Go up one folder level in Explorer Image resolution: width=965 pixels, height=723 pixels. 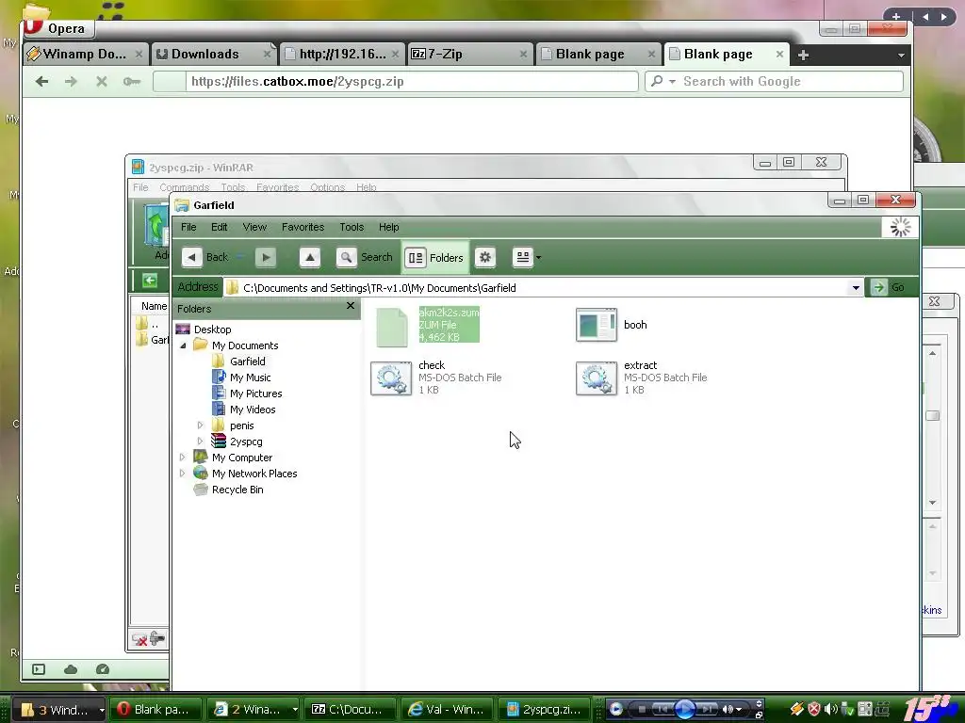pyautogui.click(x=309, y=257)
